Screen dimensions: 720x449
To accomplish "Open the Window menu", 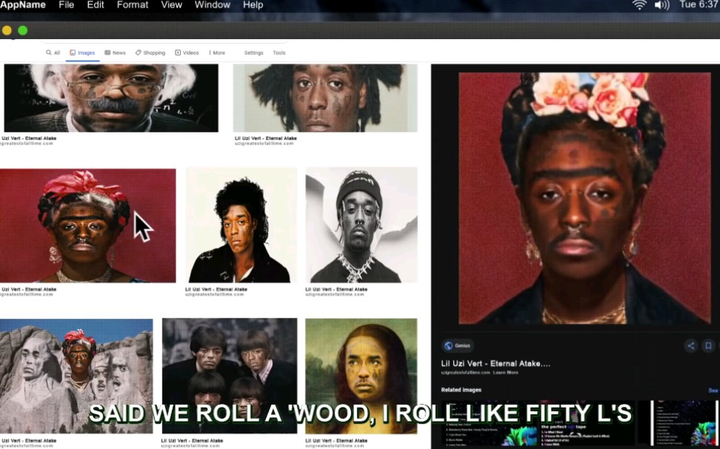I will (213, 5).
